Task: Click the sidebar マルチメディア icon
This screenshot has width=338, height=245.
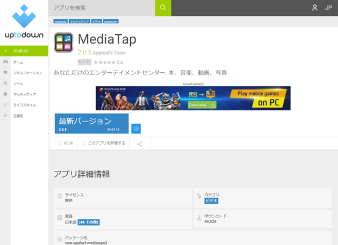Action: pyautogui.click(x=6, y=94)
